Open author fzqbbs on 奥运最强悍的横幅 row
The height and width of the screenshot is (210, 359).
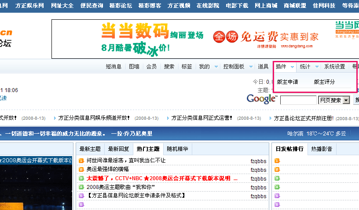(259, 170)
